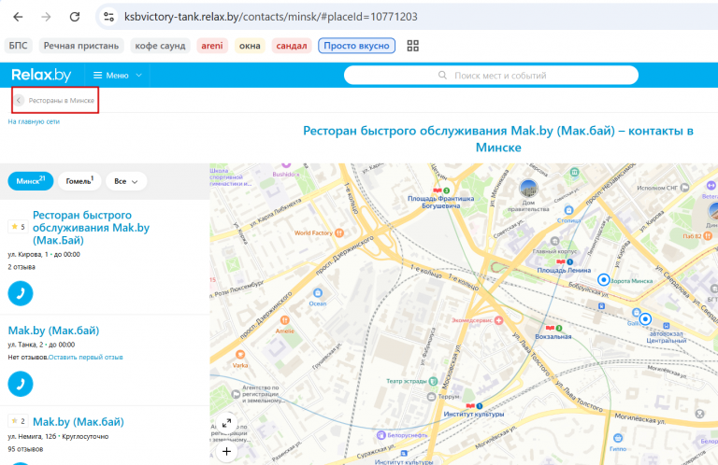Image resolution: width=718 pixels, height=465 pixels.
Task: Select the Минск city filter tab
Action: pos(31,181)
